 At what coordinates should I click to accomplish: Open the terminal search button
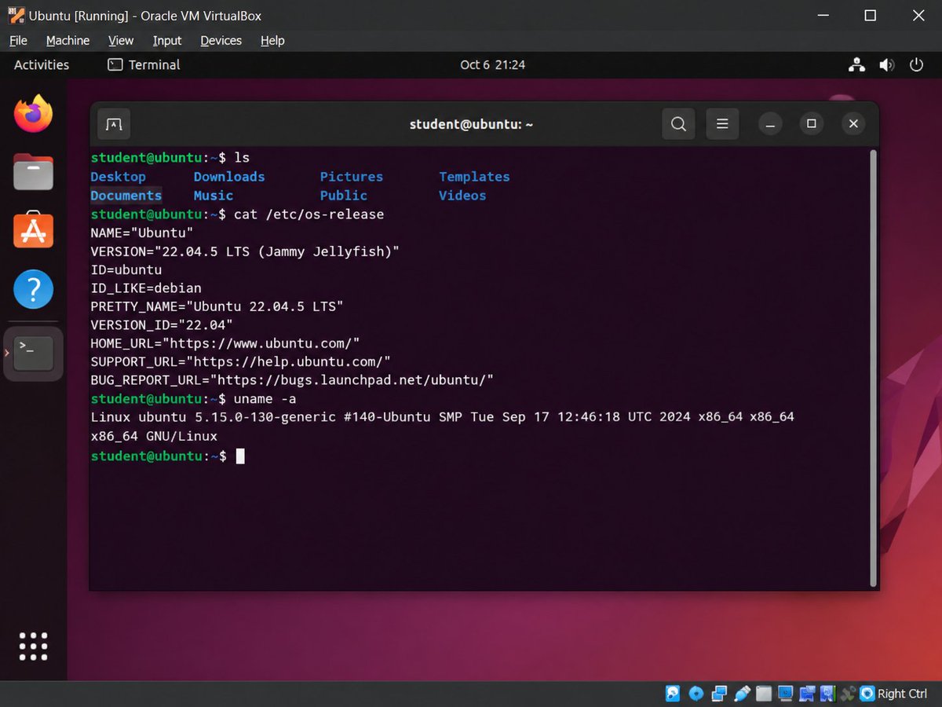coord(678,124)
